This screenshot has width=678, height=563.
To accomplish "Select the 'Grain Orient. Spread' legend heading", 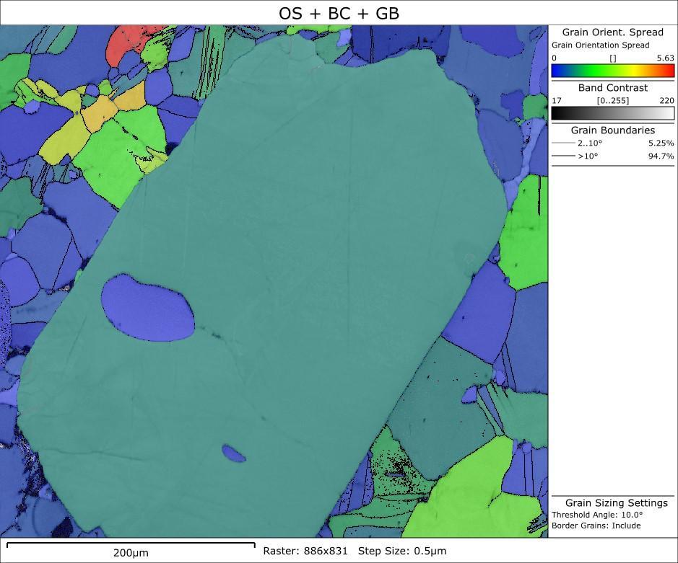I will point(612,32).
